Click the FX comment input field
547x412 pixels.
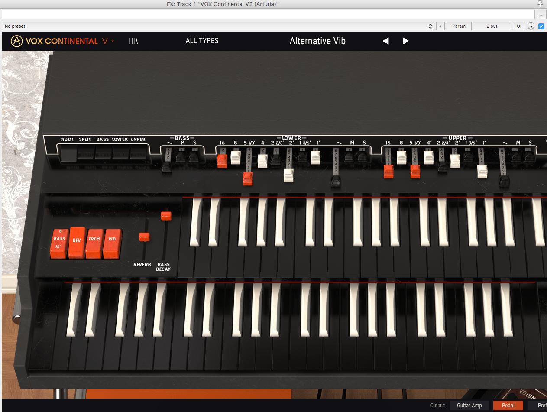tap(269, 15)
